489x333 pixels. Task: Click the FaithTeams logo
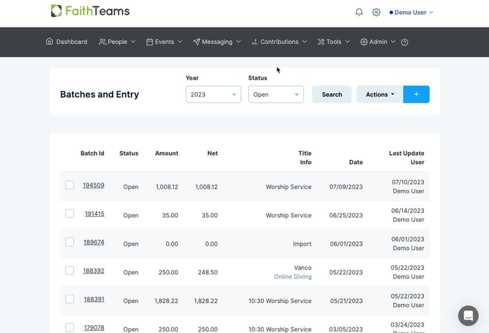click(x=90, y=11)
